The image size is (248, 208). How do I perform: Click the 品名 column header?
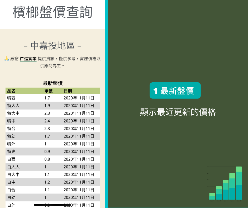pos(11,91)
